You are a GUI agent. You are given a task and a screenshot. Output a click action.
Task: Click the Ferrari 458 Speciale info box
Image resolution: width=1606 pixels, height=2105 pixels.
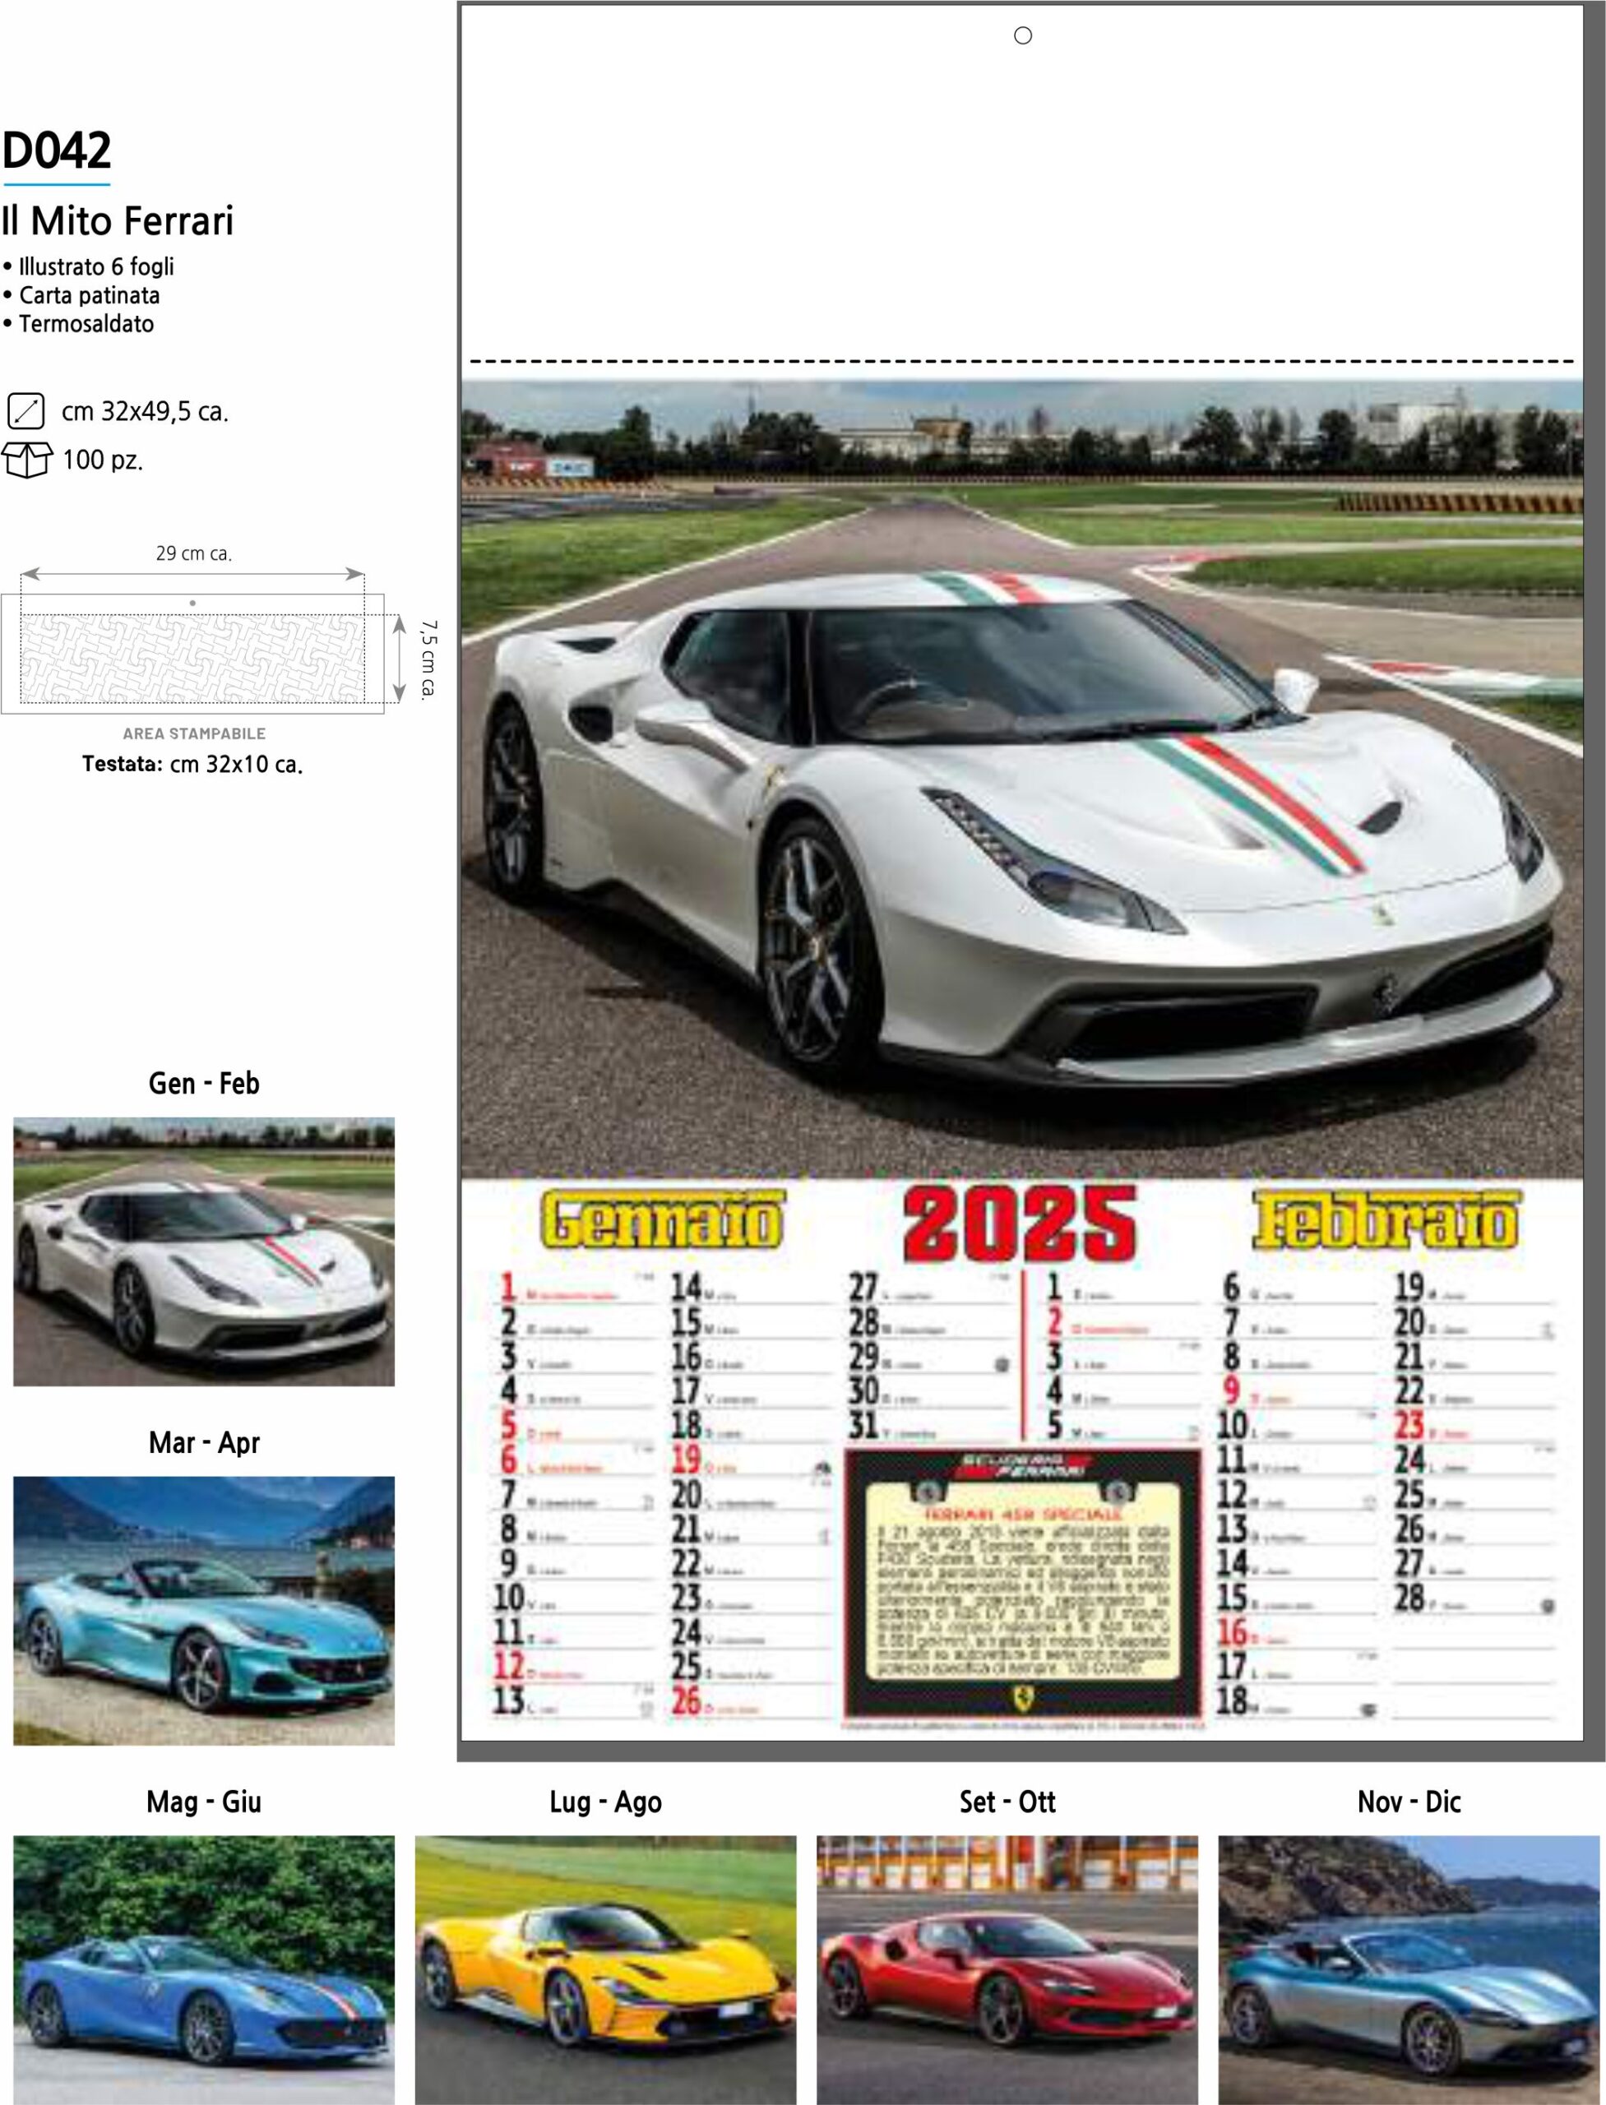pyautogui.click(x=1023, y=1583)
